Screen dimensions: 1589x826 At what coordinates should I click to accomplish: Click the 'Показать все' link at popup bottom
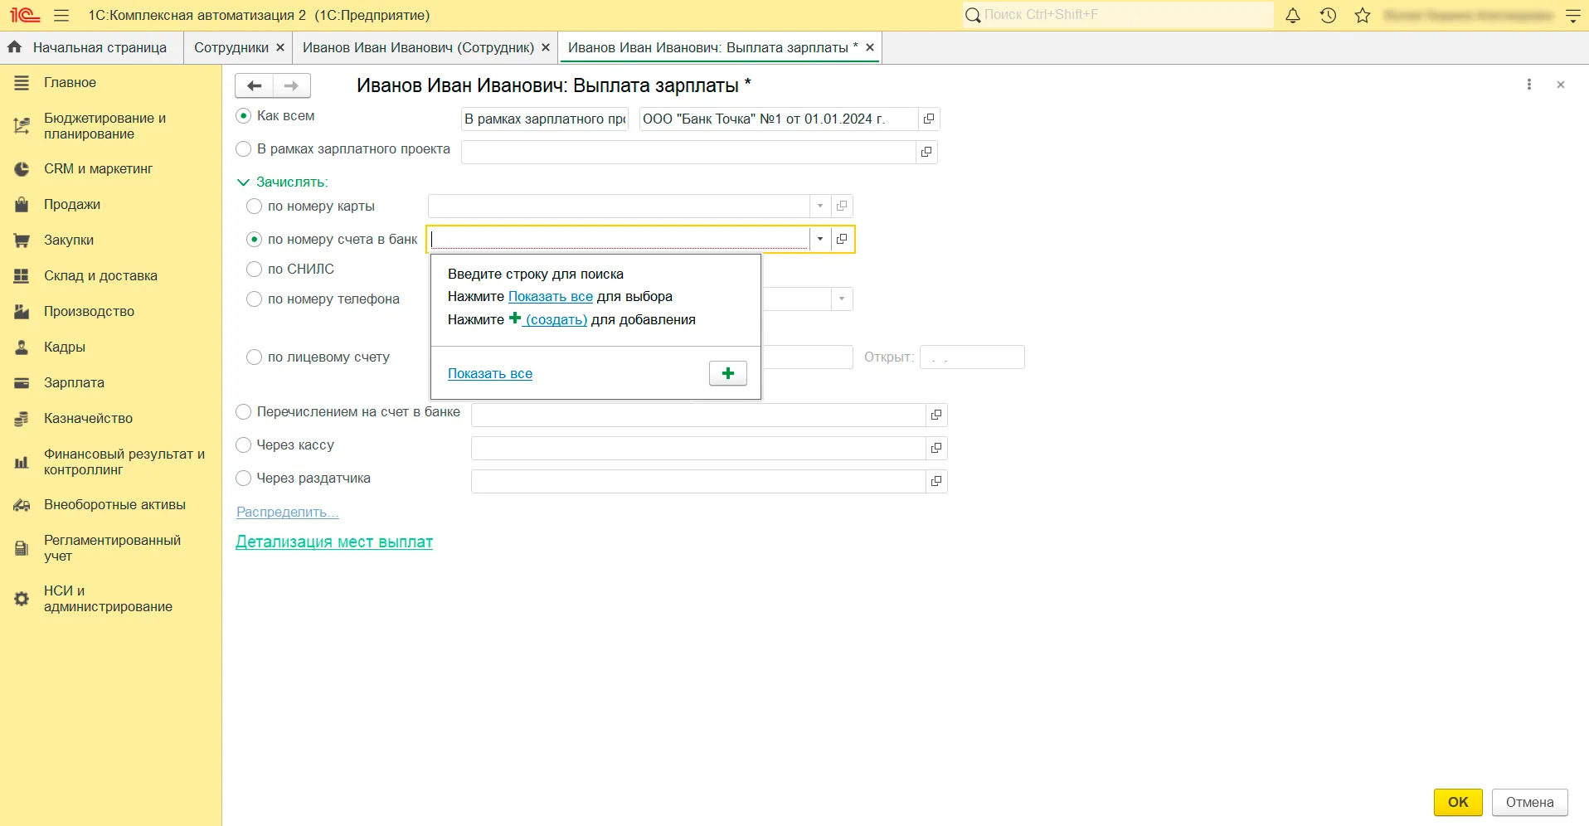tap(489, 374)
